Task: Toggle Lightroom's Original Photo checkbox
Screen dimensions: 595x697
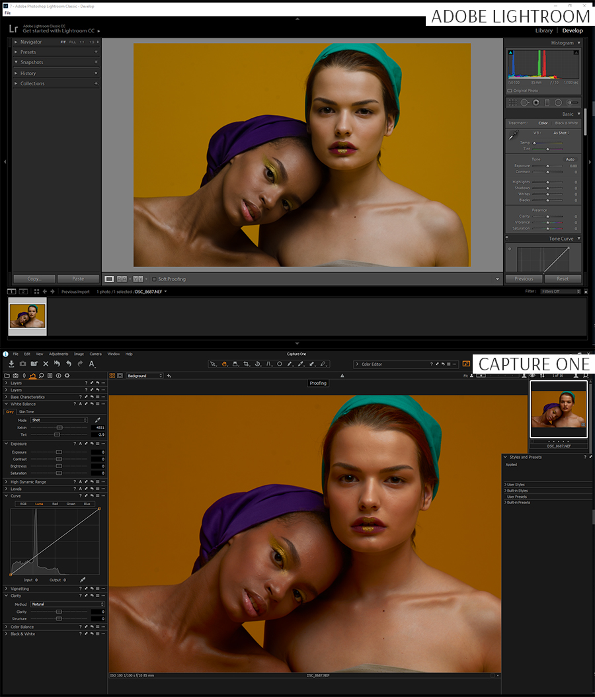Action: coord(510,91)
